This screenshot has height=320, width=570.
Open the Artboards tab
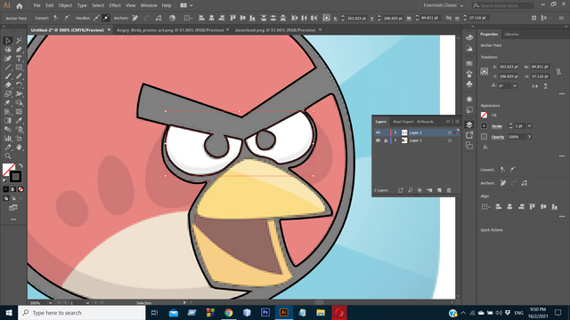pyautogui.click(x=425, y=122)
